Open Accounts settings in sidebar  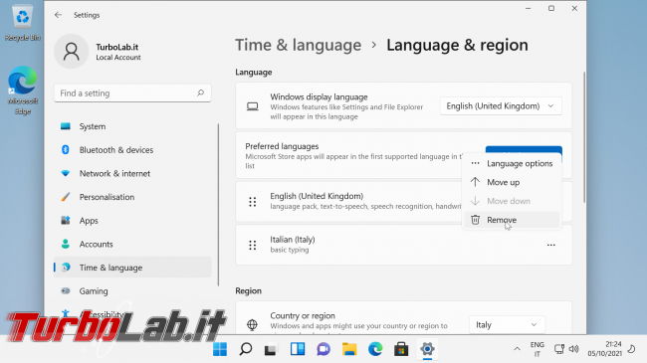coord(132,244)
